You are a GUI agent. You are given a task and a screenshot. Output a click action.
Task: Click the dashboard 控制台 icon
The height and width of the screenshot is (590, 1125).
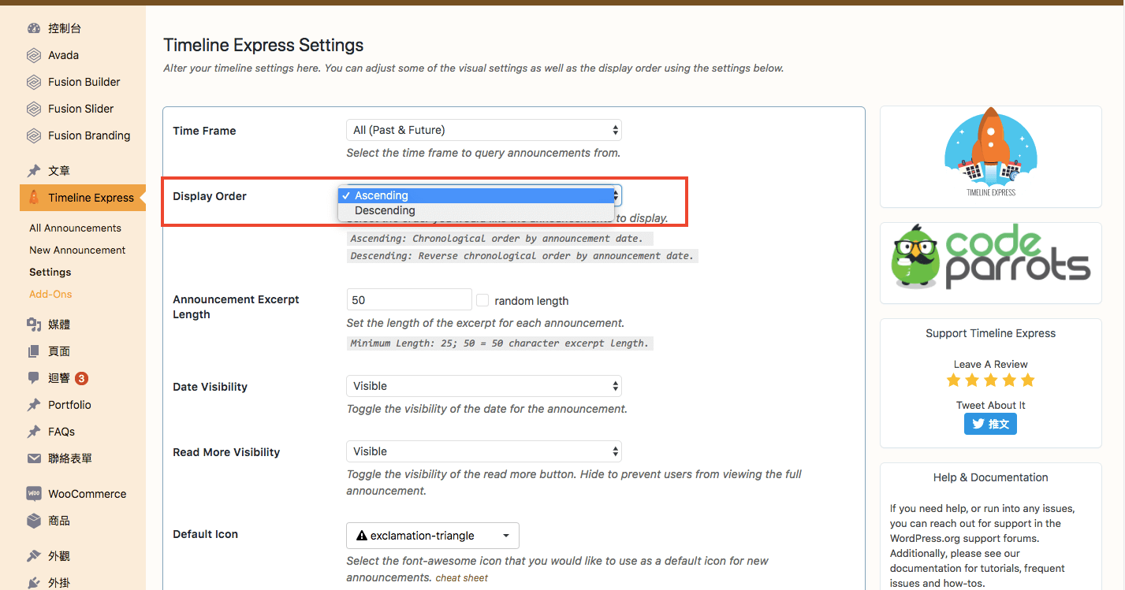(34, 28)
